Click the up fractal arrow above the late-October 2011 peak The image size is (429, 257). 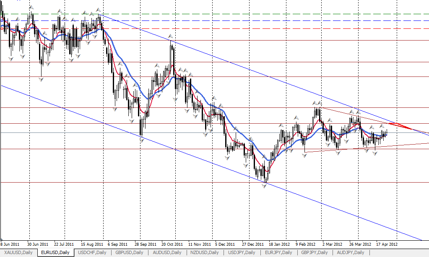pyautogui.click(x=171, y=36)
